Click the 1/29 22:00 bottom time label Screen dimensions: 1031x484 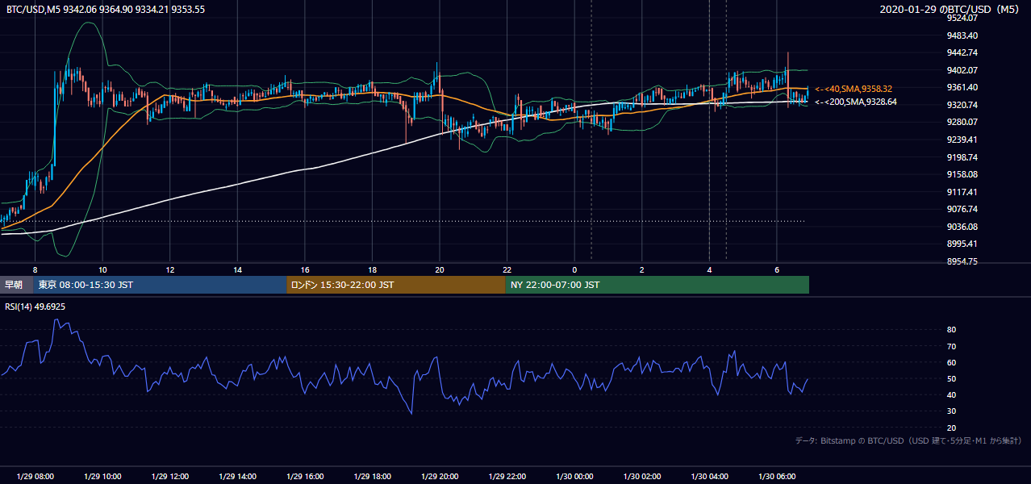(x=507, y=477)
